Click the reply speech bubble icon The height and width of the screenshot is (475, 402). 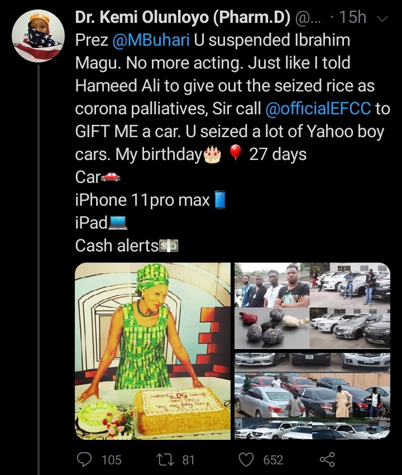[84, 459]
